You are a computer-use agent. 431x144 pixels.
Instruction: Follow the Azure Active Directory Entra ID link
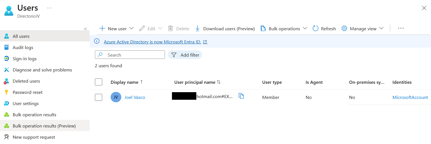click(152, 42)
